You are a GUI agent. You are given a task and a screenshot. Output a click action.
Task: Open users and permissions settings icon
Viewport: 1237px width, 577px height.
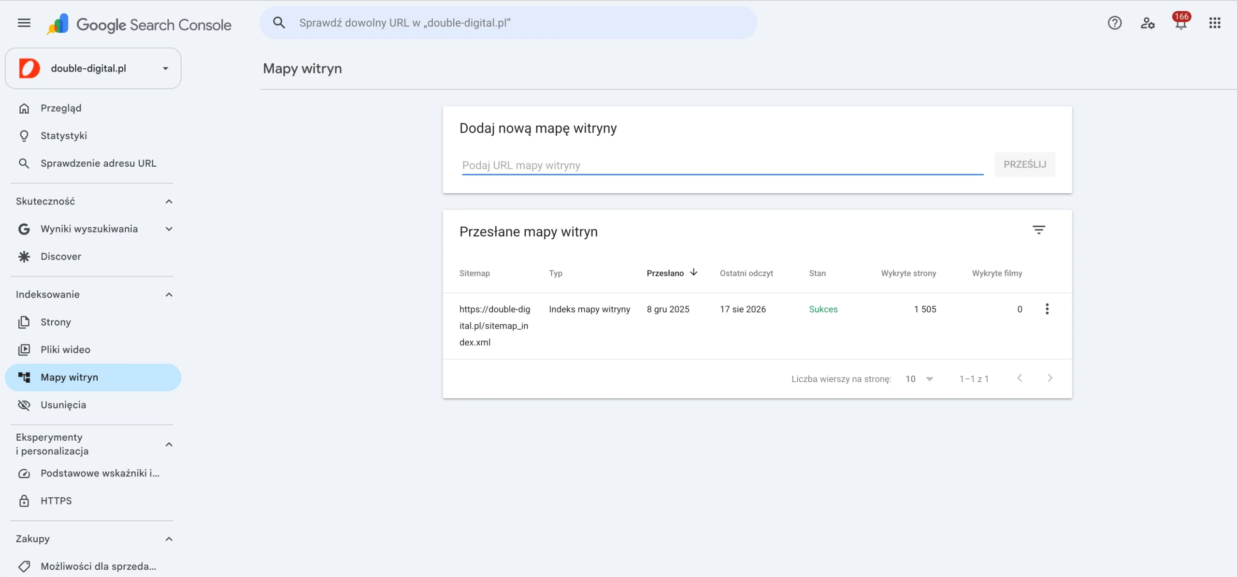click(x=1148, y=23)
